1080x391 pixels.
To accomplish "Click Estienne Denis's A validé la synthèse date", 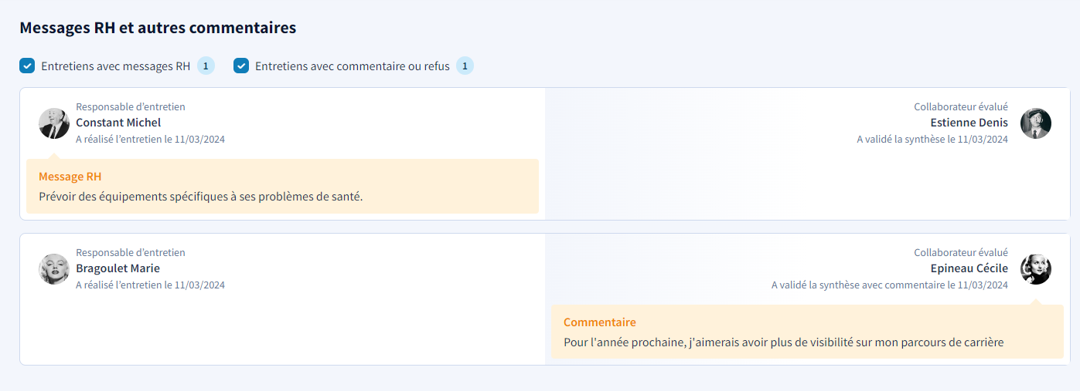I will click(x=932, y=140).
